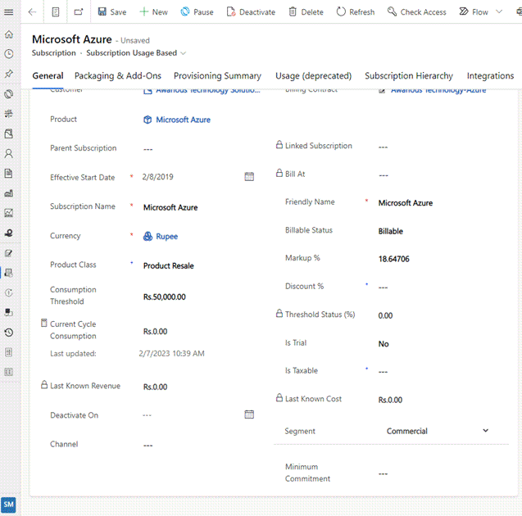Expand the Flow dropdown chevron
This screenshot has height=516, width=522.
tap(499, 12)
